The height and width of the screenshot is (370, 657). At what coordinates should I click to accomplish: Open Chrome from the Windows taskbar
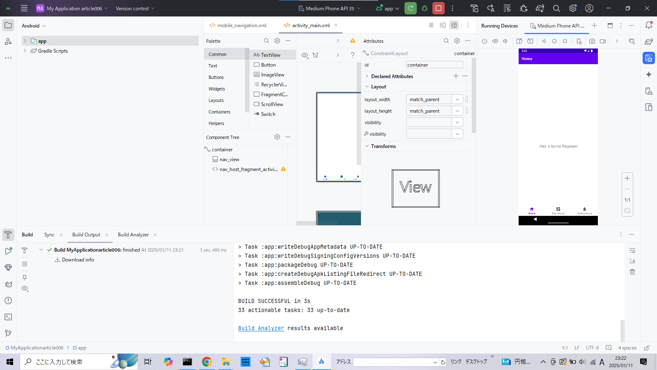click(207, 362)
